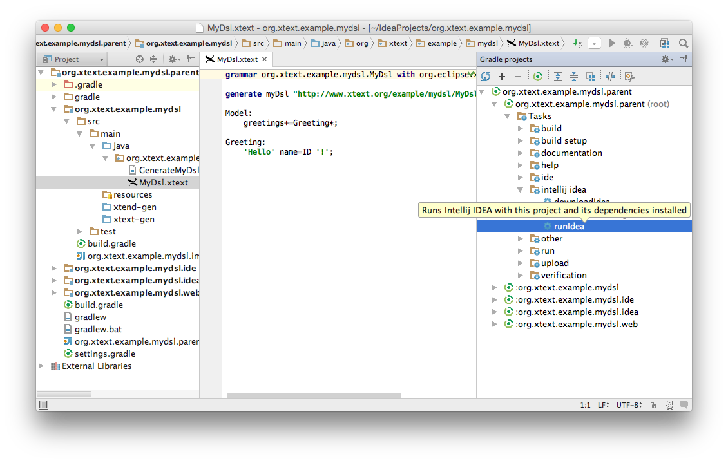Click the Make Project build icon
This screenshot has height=463, width=728.
(578, 43)
